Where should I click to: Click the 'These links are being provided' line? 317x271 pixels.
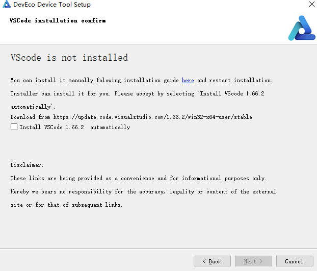point(138,178)
